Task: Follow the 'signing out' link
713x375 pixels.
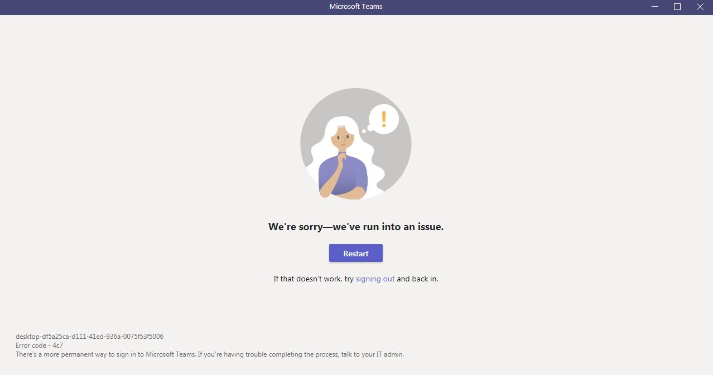Action: click(x=375, y=279)
